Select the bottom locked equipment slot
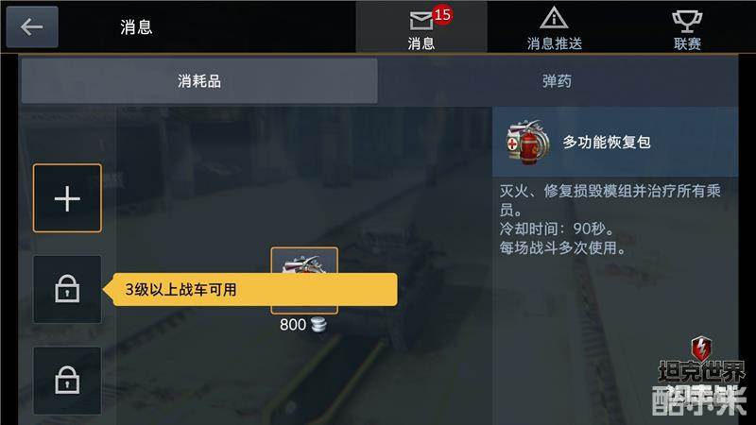The height and width of the screenshot is (425, 756). [67, 381]
